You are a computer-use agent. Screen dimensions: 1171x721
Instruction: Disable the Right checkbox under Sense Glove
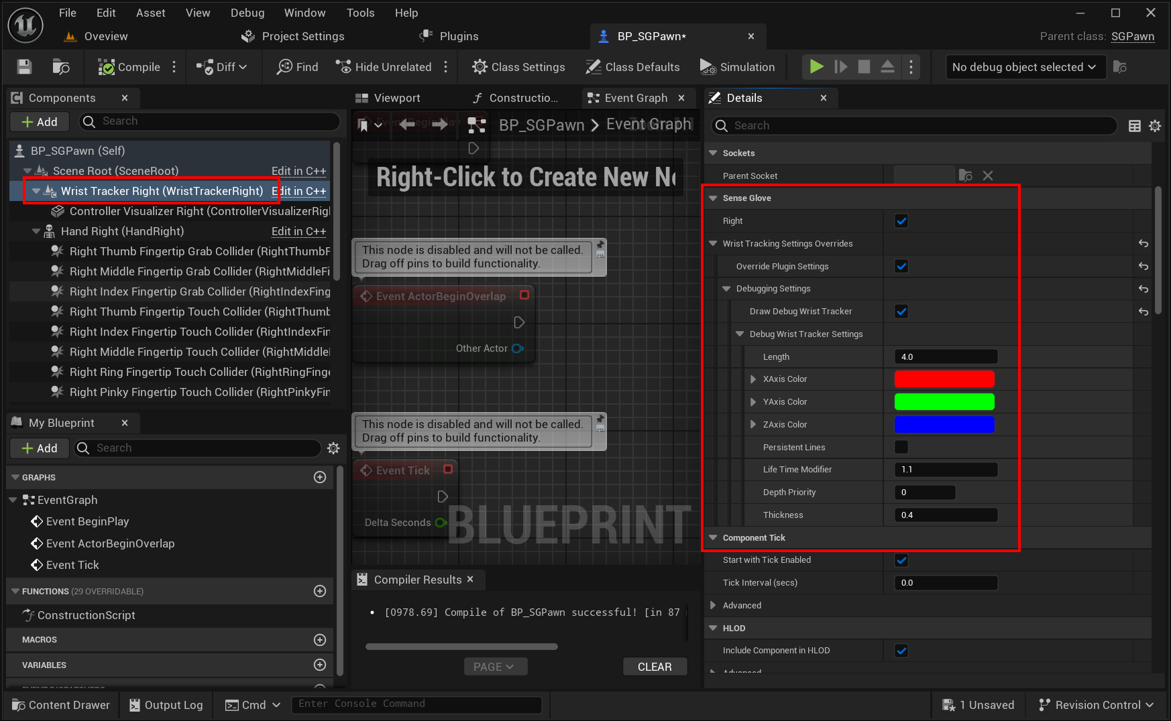tap(901, 220)
